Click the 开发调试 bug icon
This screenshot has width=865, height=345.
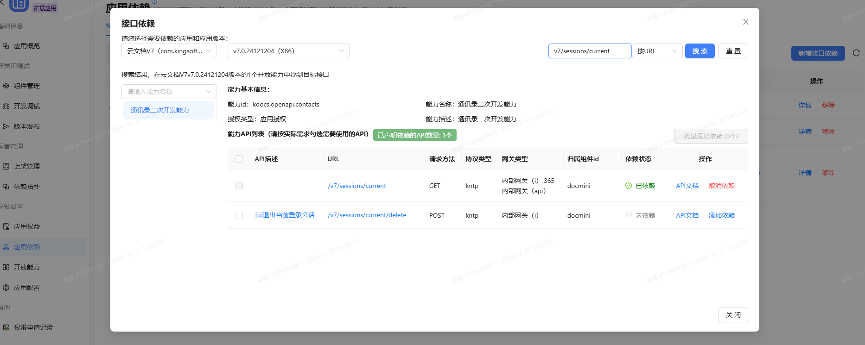6,106
